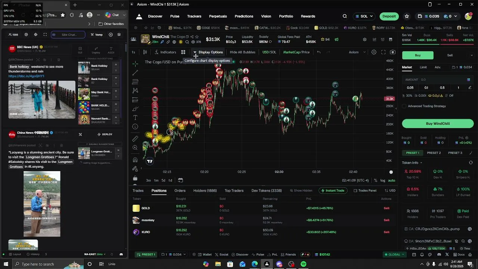The image size is (478, 269).
Task: Toggle MarketCap/Price chart mode
Action: tap(297, 52)
